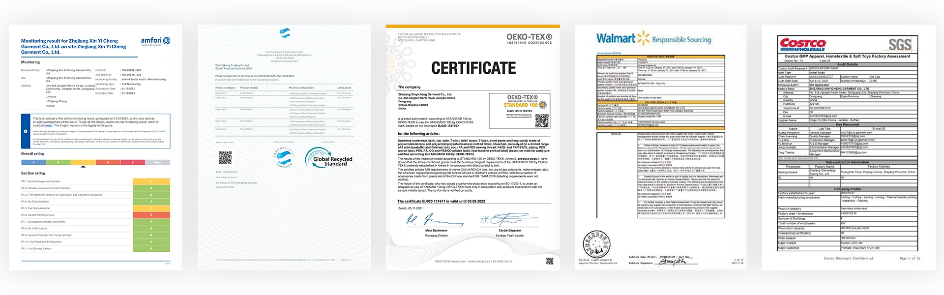Click 'PA 6: Decent Working Hours' row
The height and width of the screenshot is (295, 944).
pyautogui.click(x=95, y=215)
